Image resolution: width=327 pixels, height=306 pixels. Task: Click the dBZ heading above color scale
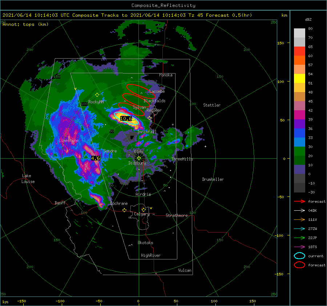click(308, 19)
